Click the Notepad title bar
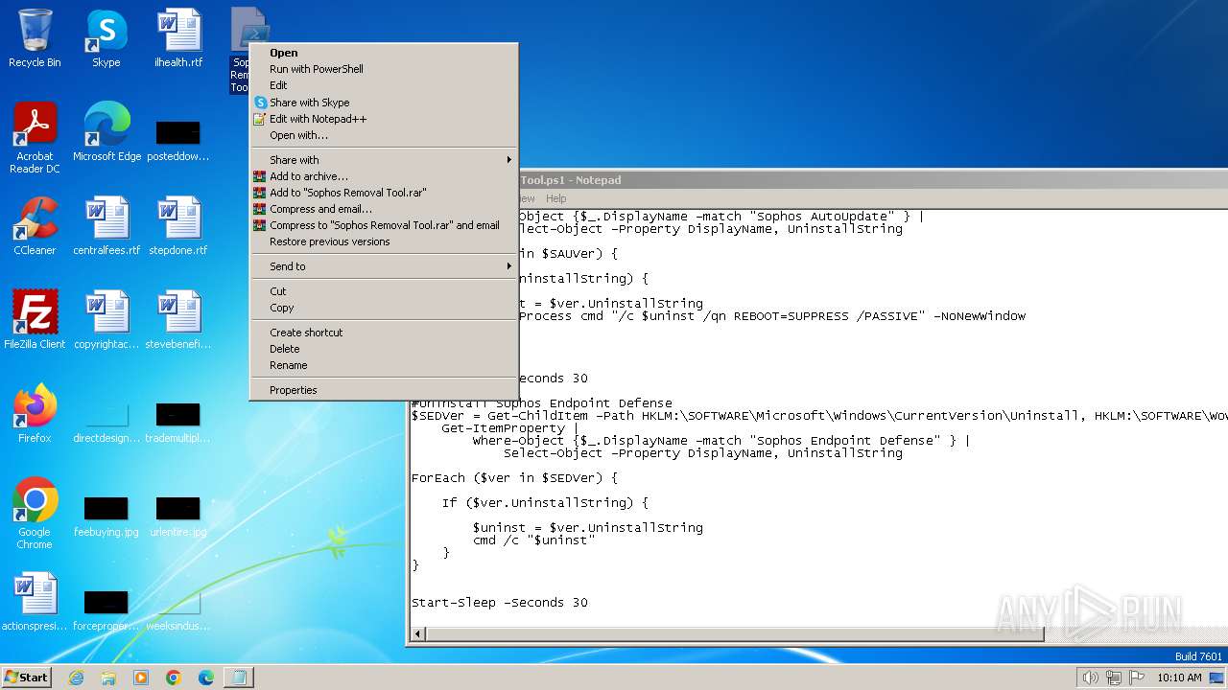Viewport: 1228px width, 690px height. [873, 180]
